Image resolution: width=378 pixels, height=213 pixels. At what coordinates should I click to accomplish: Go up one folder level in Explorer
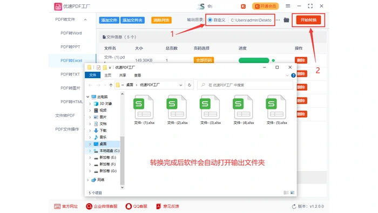coord(111,85)
